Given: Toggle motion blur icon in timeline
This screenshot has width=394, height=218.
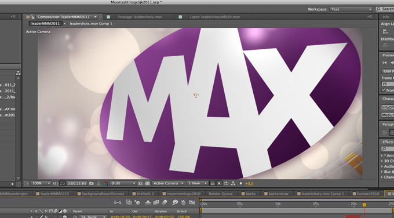Looking at the screenshot, I should [x=165, y=202].
